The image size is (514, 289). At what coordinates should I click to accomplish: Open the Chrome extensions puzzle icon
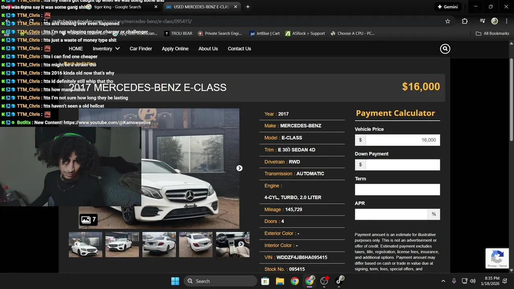tap(465, 21)
